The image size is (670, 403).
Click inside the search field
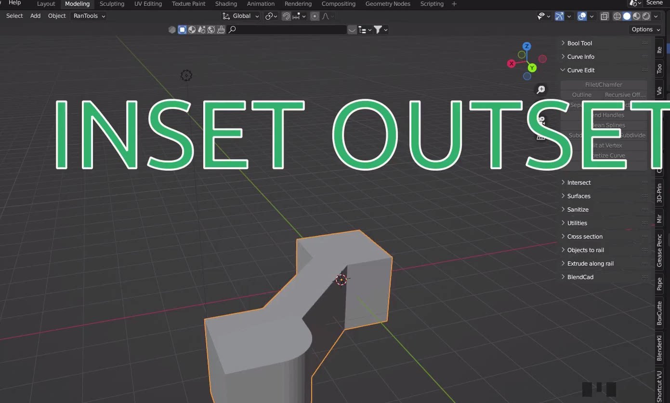[x=287, y=30]
